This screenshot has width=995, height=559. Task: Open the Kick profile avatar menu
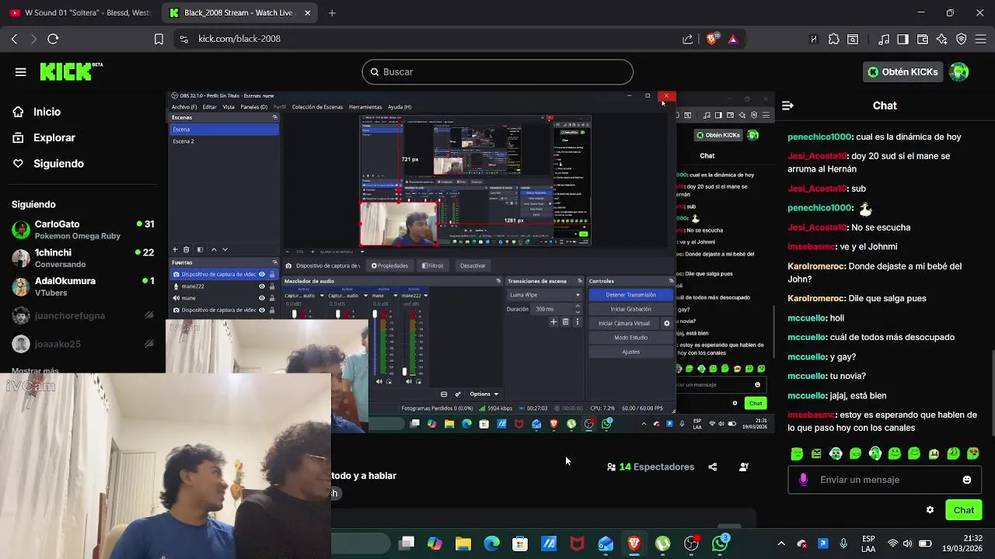pos(959,71)
